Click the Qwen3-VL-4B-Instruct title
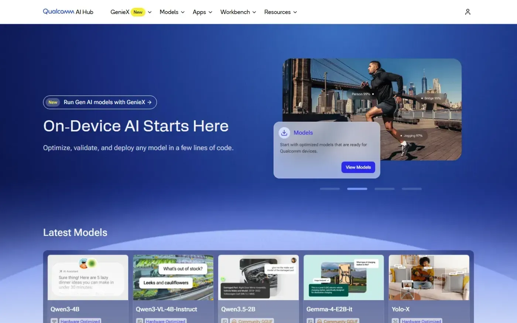517x323 pixels. 167,309
